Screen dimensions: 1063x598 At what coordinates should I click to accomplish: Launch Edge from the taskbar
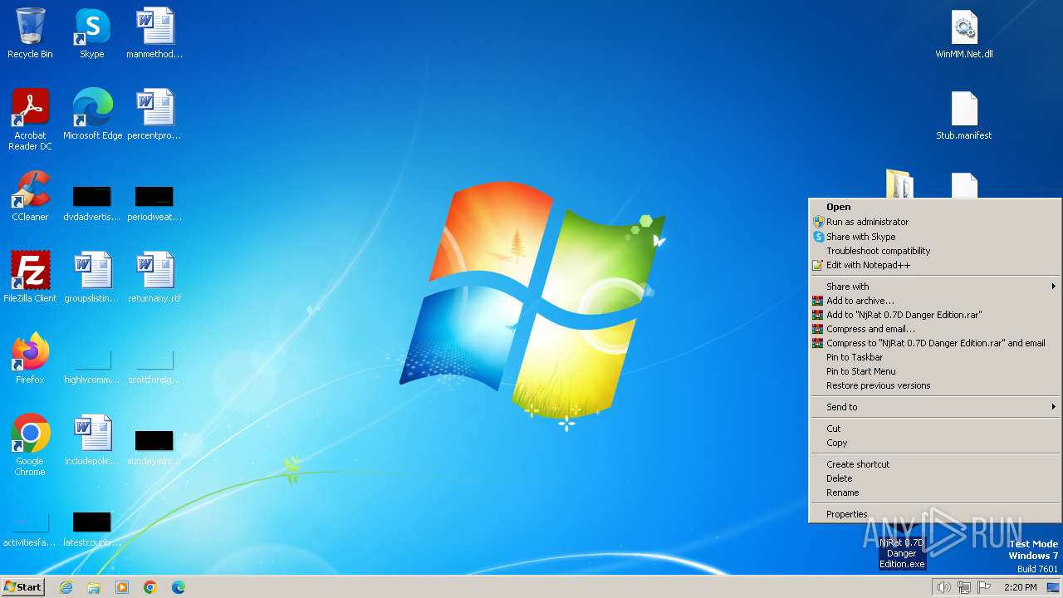coord(179,587)
